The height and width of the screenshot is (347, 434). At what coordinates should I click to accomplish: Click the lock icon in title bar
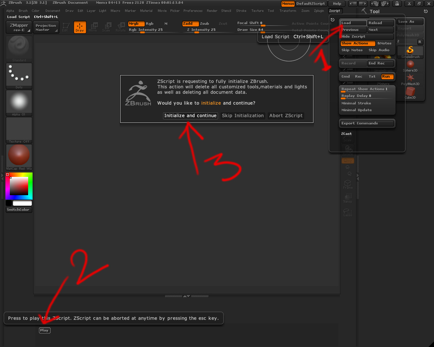point(397,4)
